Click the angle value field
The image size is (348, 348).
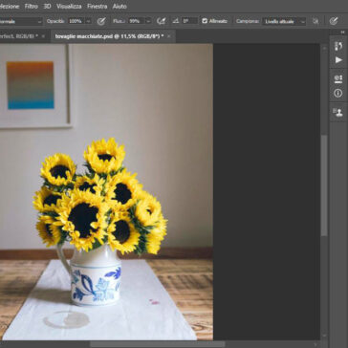[x=189, y=21]
